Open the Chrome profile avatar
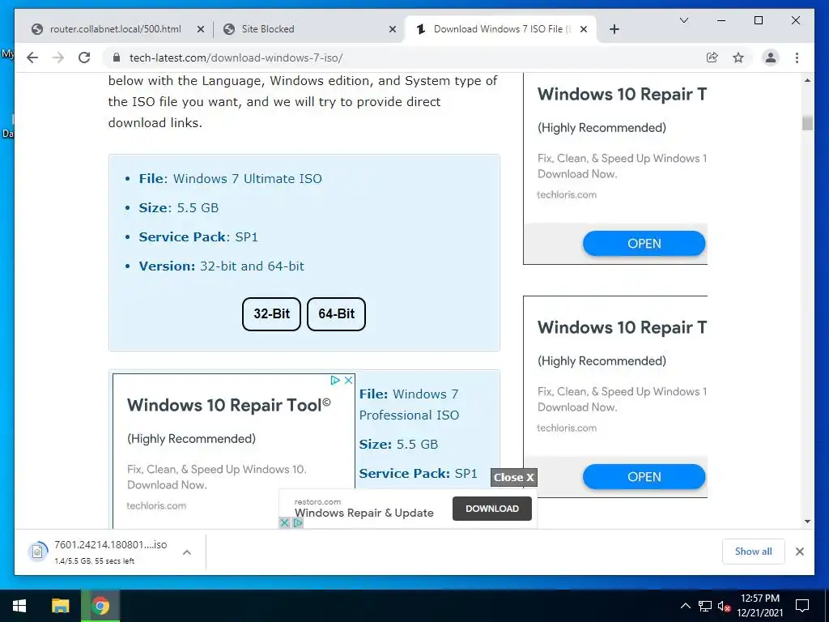 771,58
